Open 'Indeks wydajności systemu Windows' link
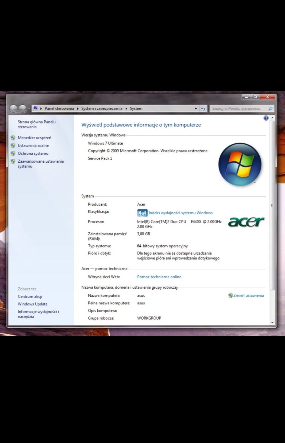The image size is (285, 443). pyautogui.click(x=180, y=213)
